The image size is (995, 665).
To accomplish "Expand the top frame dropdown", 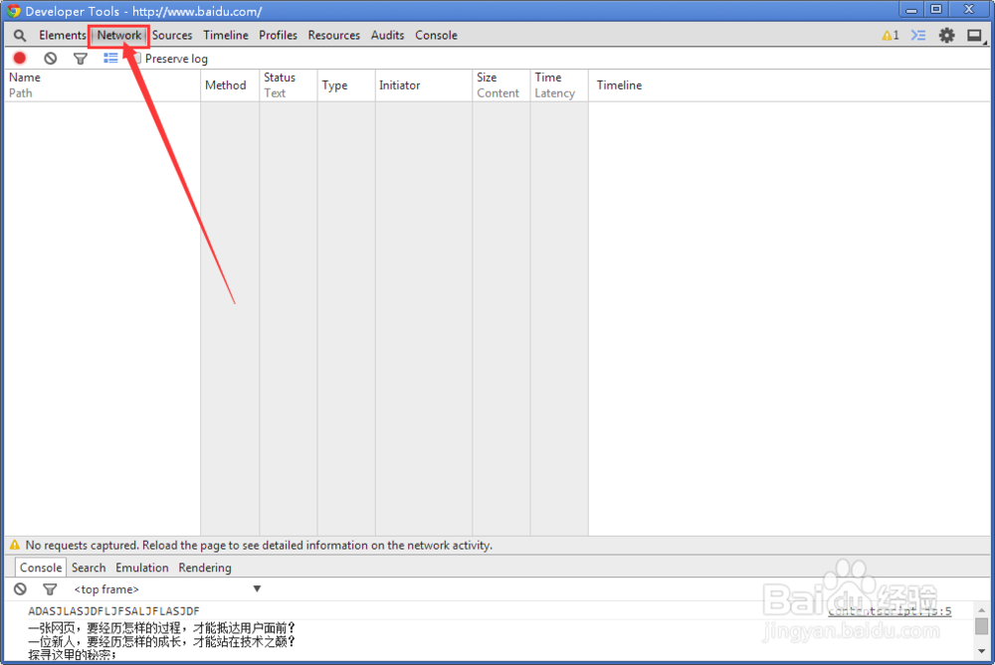I will (167, 588).
